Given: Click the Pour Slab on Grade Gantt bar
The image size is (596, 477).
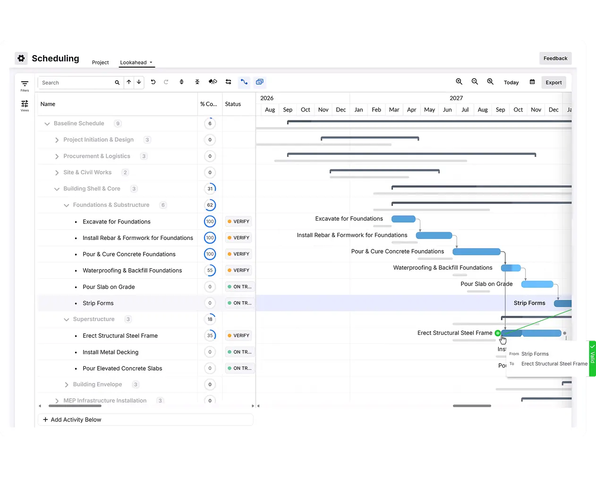Looking at the screenshot, I should [537, 284].
